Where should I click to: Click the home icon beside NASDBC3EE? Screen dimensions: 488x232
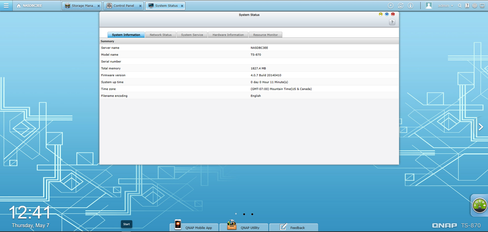pyautogui.click(x=19, y=6)
